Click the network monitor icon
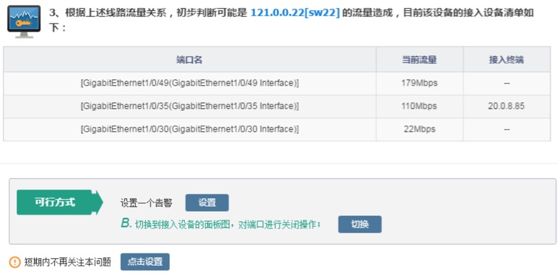The width and height of the screenshot is (558, 275). pyautogui.click(x=23, y=22)
